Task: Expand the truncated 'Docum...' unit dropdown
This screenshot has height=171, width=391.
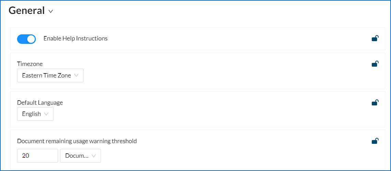Action: [x=81, y=156]
